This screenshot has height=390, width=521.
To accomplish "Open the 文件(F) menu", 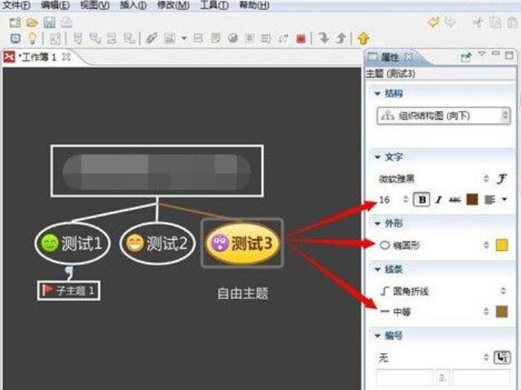I will pyautogui.click(x=16, y=5).
